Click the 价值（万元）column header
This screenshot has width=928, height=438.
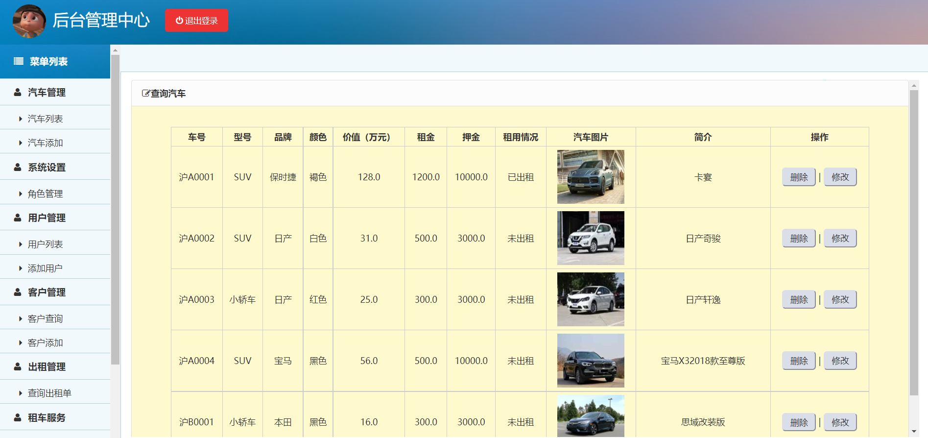(369, 137)
